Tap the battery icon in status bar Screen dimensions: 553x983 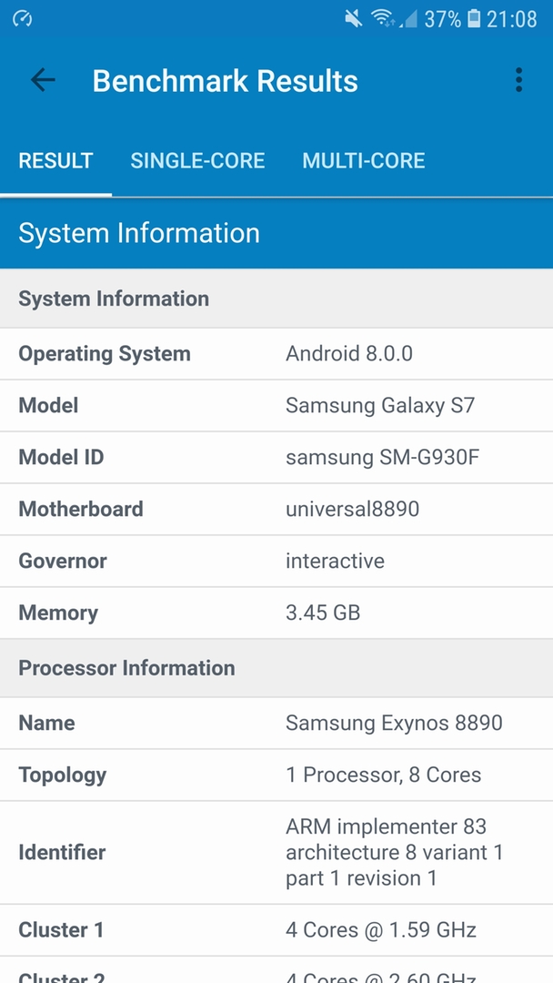474,19
